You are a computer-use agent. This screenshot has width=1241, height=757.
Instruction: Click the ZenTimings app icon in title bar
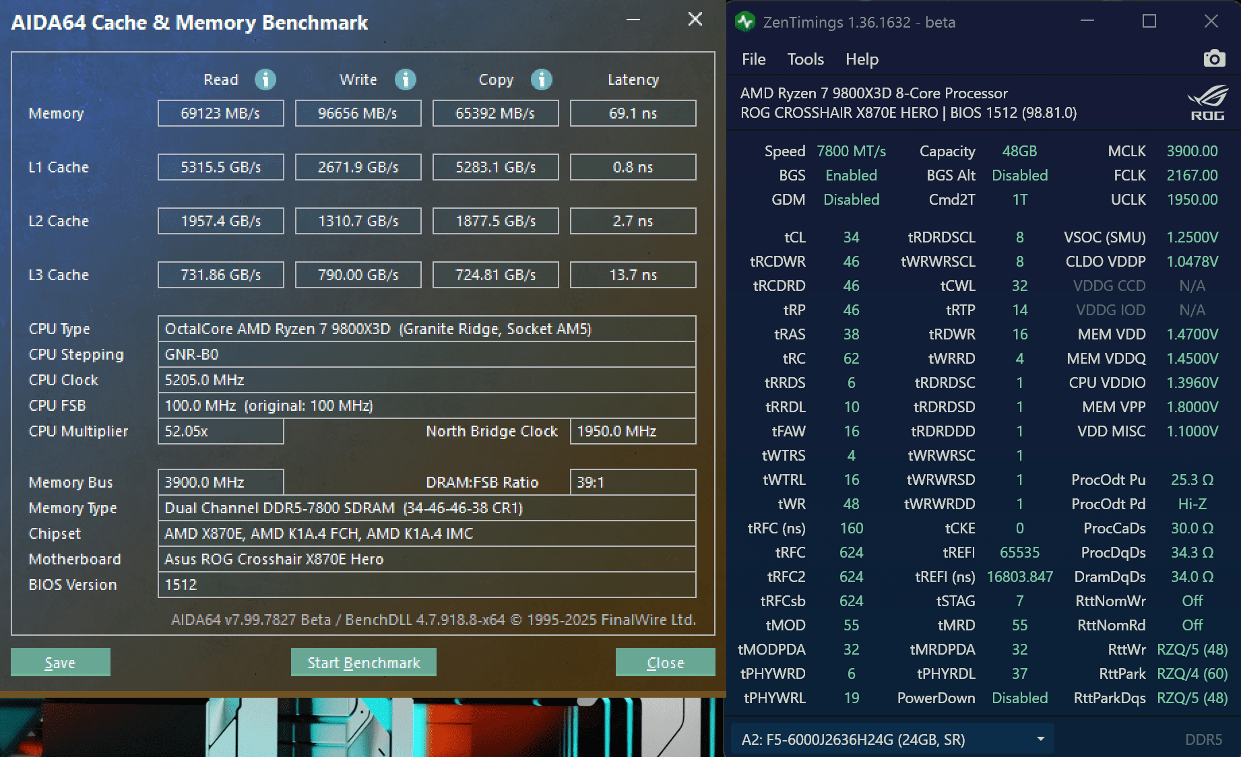pos(745,22)
